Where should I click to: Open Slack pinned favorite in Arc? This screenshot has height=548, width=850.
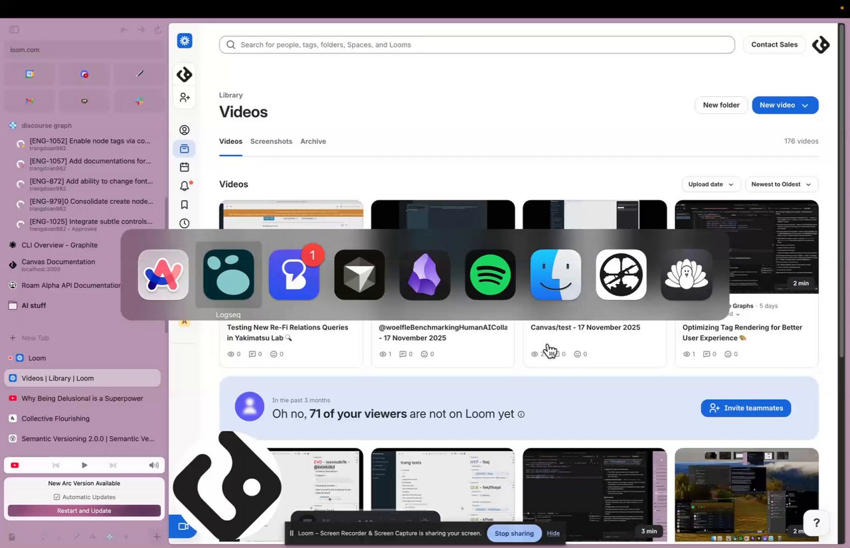139,101
